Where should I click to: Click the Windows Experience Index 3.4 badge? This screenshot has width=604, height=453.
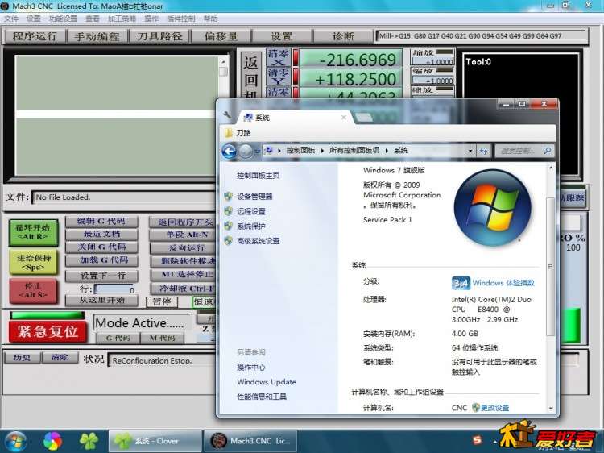pyautogui.click(x=461, y=283)
